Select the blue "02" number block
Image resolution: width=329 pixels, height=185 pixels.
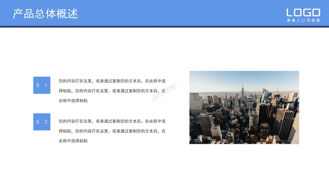click(x=42, y=122)
